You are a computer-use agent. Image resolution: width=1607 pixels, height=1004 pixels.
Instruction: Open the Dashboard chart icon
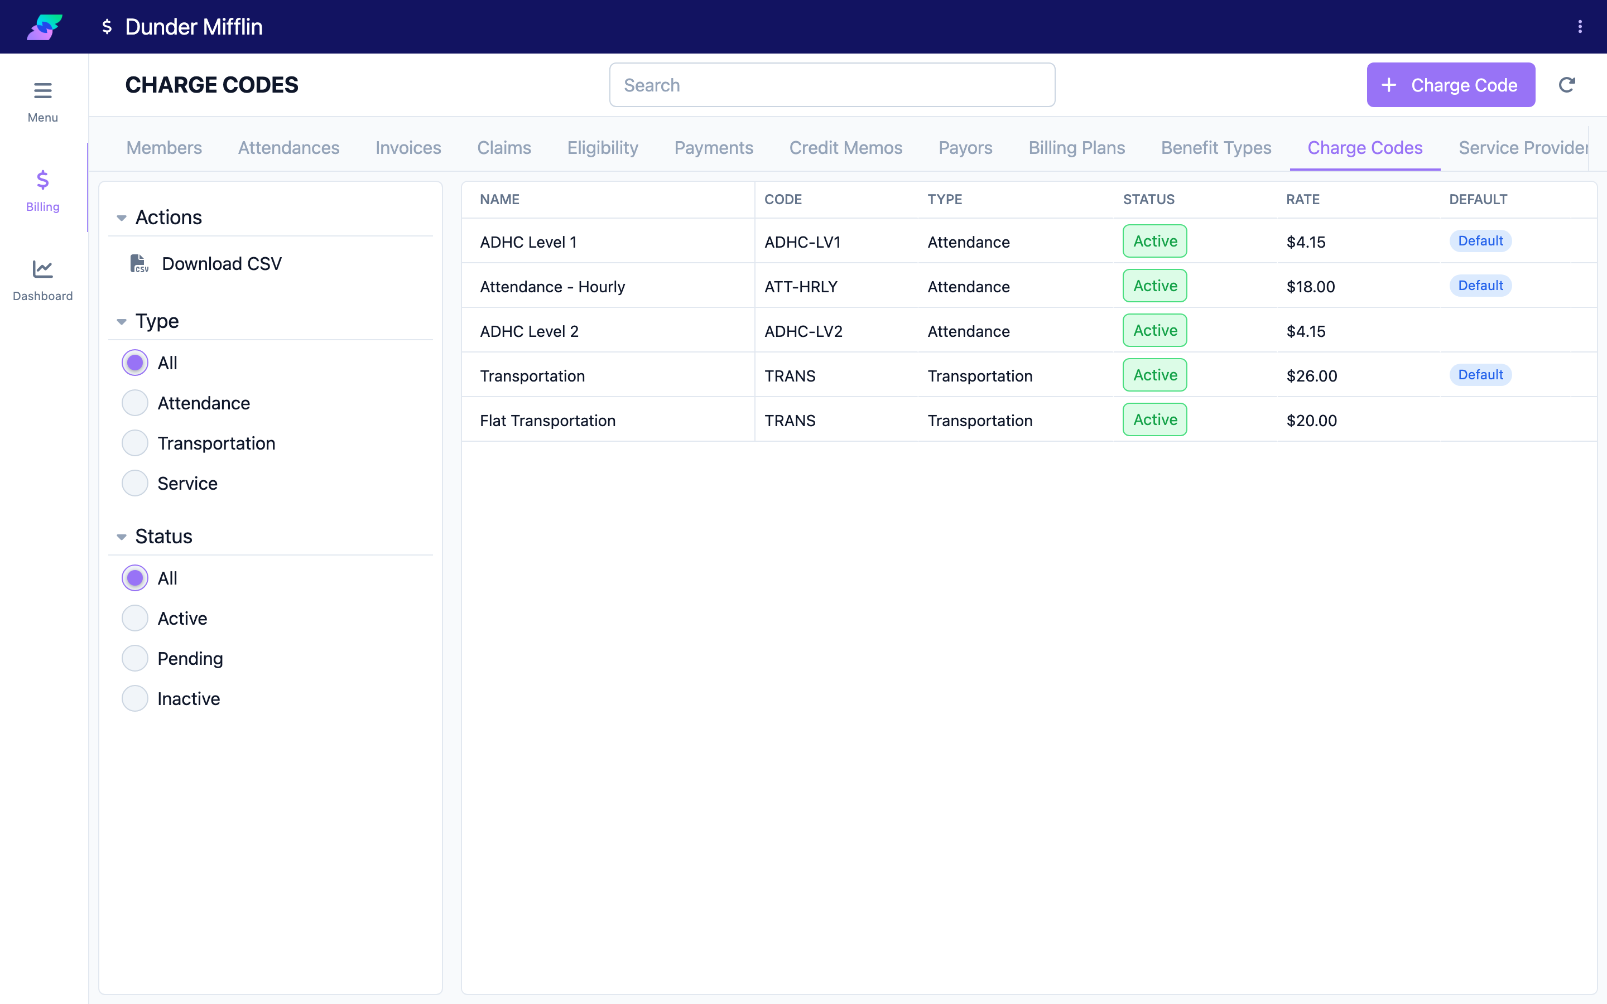click(x=42, y=269)
